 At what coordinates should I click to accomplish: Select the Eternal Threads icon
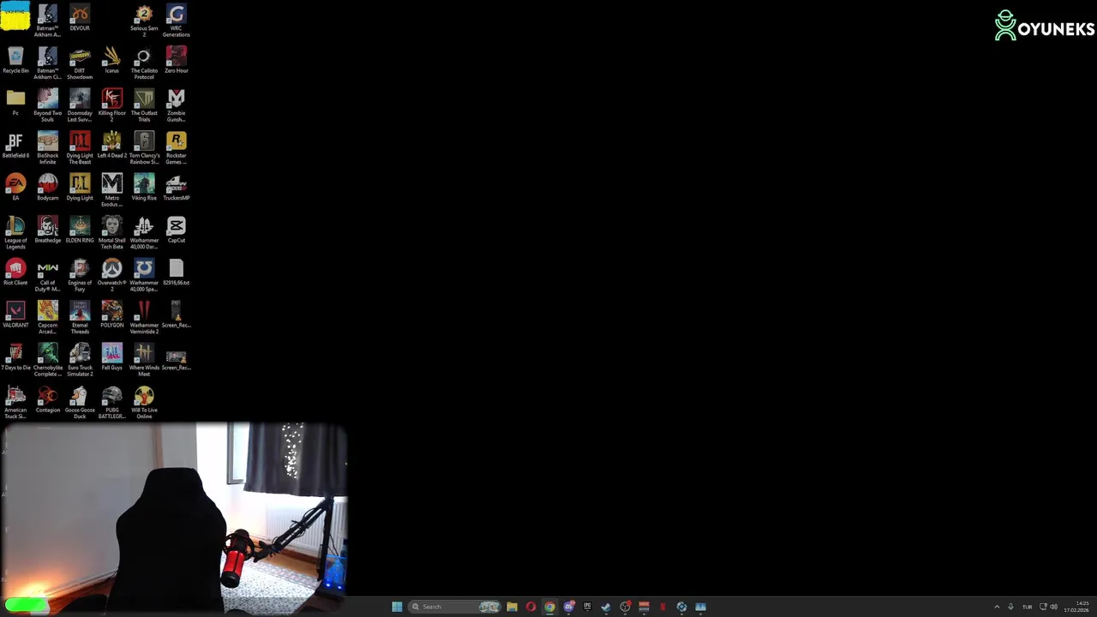click(80, 317)
